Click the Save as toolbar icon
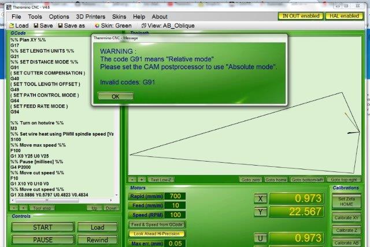This screenshot has height=247, width=370. click(x=60, y=25)
